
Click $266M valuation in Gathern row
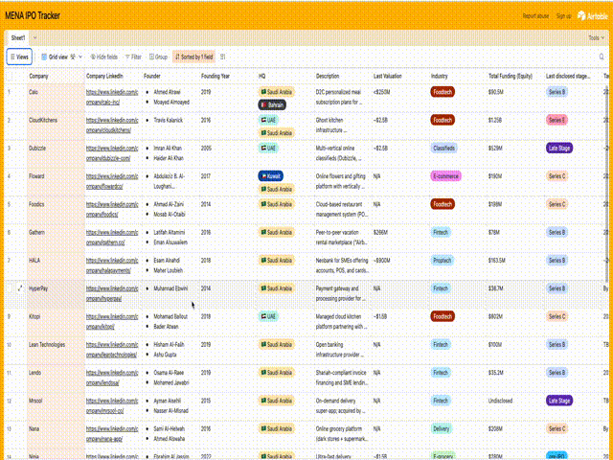400,238
